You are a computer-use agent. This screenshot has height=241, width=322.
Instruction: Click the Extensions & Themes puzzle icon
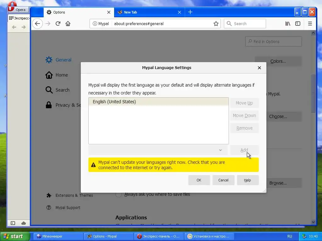click(x=49, y=195)
